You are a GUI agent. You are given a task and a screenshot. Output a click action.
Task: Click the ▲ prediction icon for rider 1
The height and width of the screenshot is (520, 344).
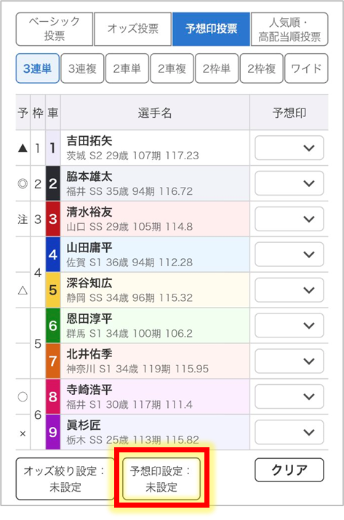pyautogui.click(x=23, y=148)
